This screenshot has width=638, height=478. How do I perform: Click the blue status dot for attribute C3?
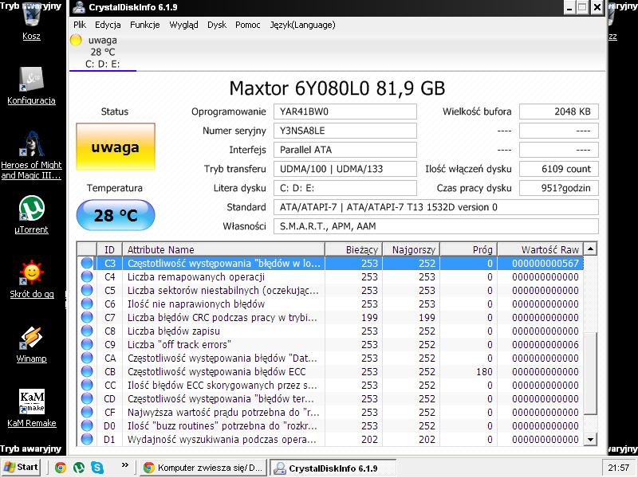(87, 263)
